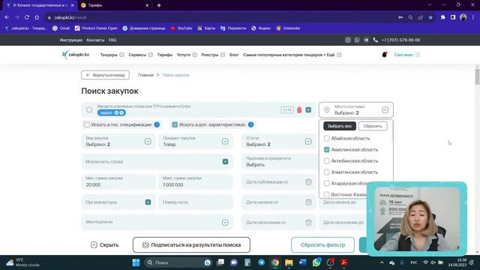Click the notification bell icon
Image resolution: width=480 pixels, height=270 pixels.
[385, 55]
